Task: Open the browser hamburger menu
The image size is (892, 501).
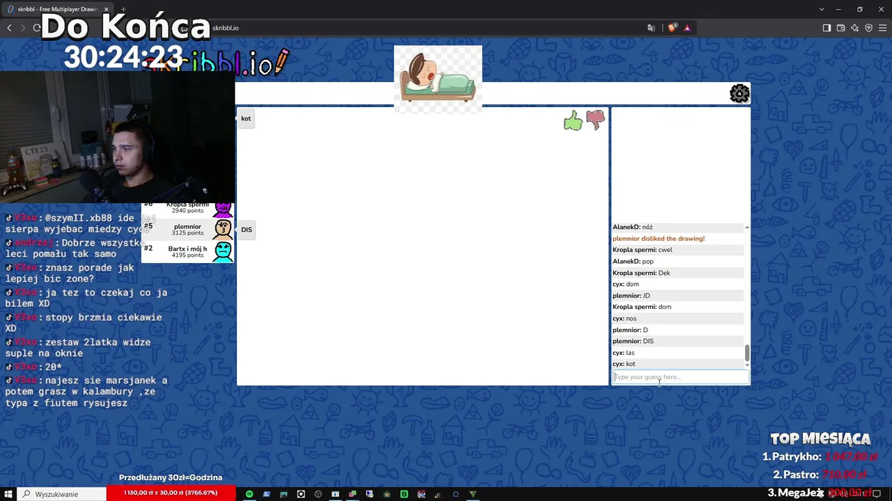Action: pos(882,28)
